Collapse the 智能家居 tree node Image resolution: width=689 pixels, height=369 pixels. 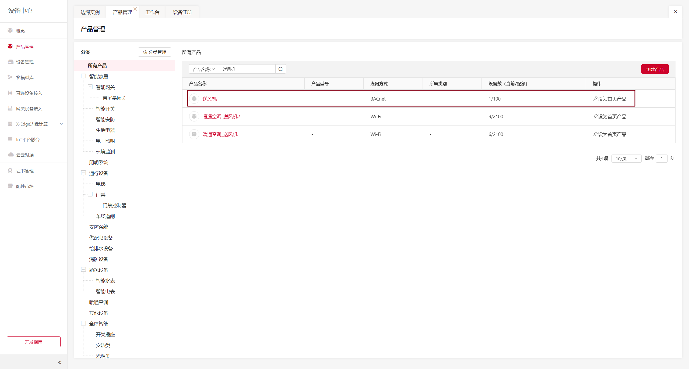click(x=83, y=76)
